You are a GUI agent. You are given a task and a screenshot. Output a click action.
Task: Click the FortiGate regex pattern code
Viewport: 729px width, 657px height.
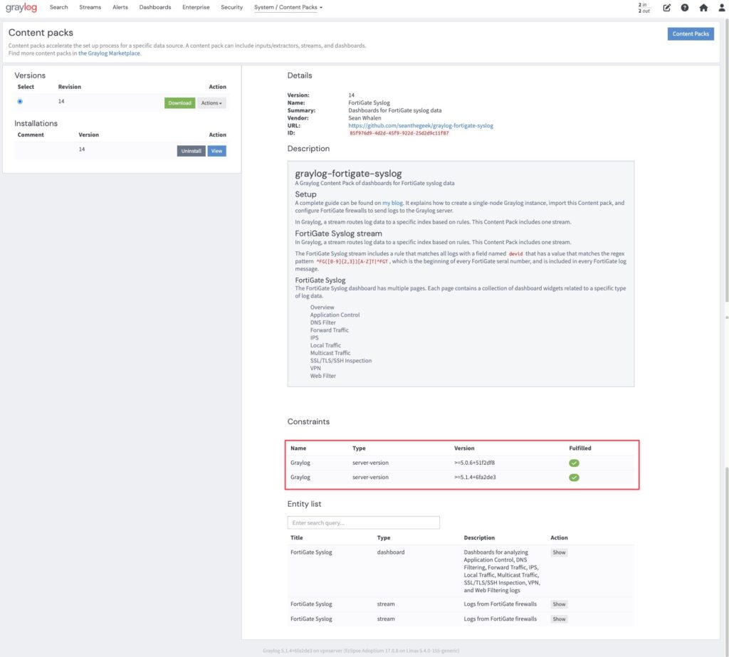point(352,262)
